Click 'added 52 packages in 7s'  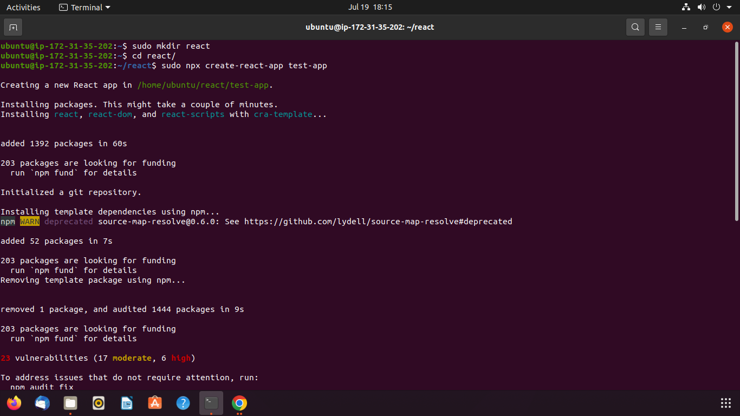click(56, 241)
